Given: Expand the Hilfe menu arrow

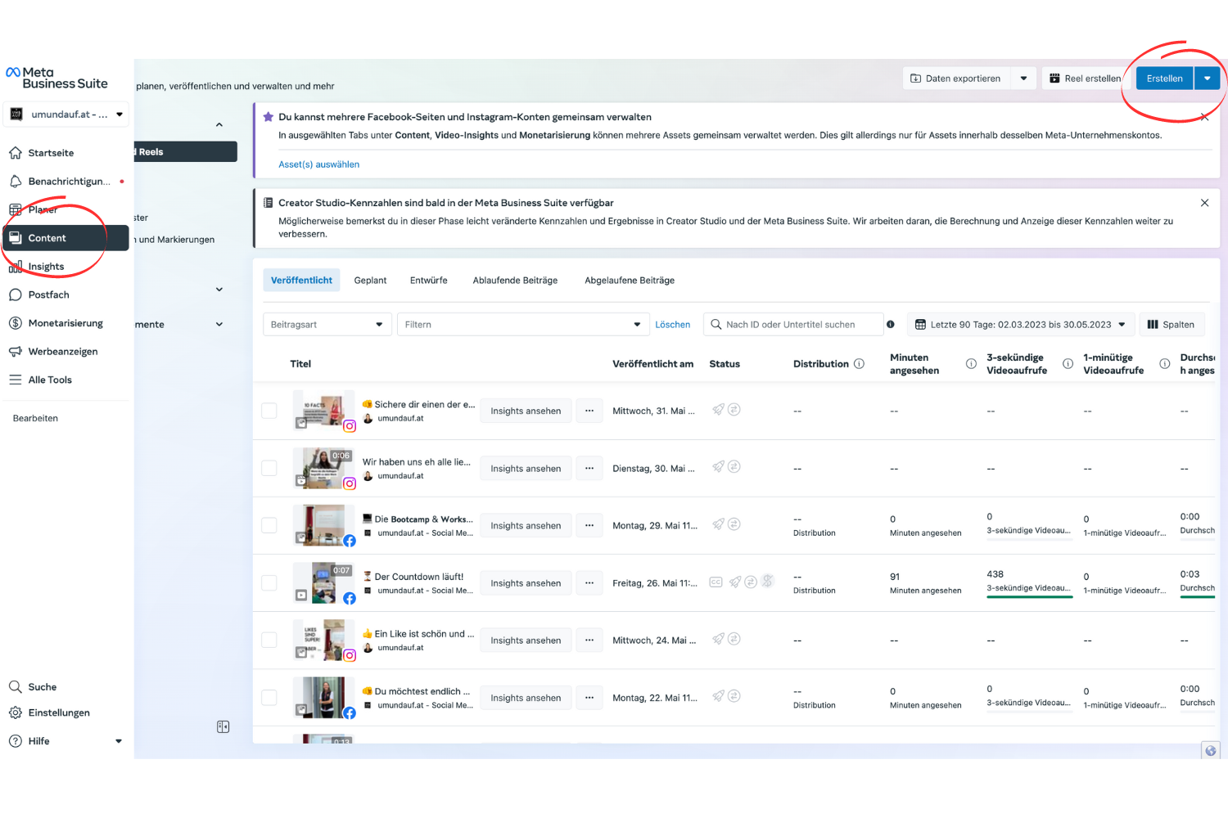Looking at the screenshot, I should (119, 741).
